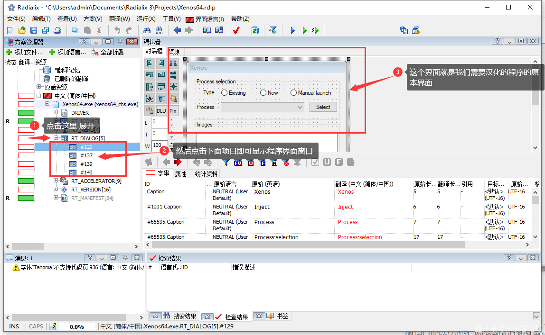Click the align-left icon in dialog editor
The image size is (545, 335).
[x=150, y=63]
